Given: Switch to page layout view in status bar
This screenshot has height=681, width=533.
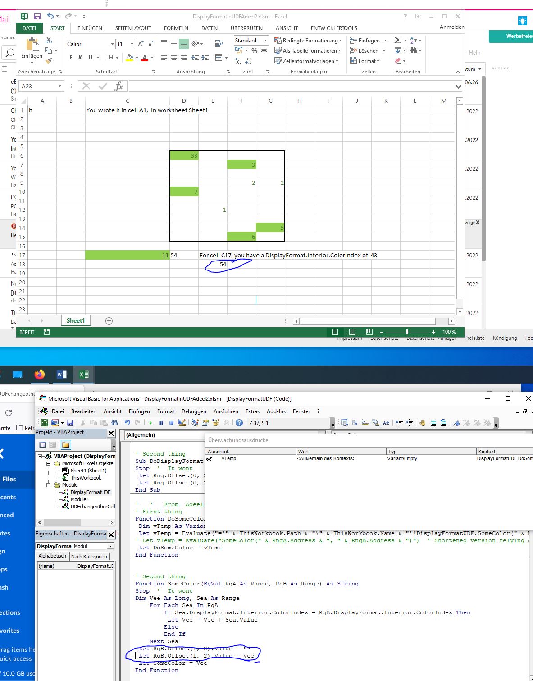Looking at the screenshot, I should coord(352,332).
